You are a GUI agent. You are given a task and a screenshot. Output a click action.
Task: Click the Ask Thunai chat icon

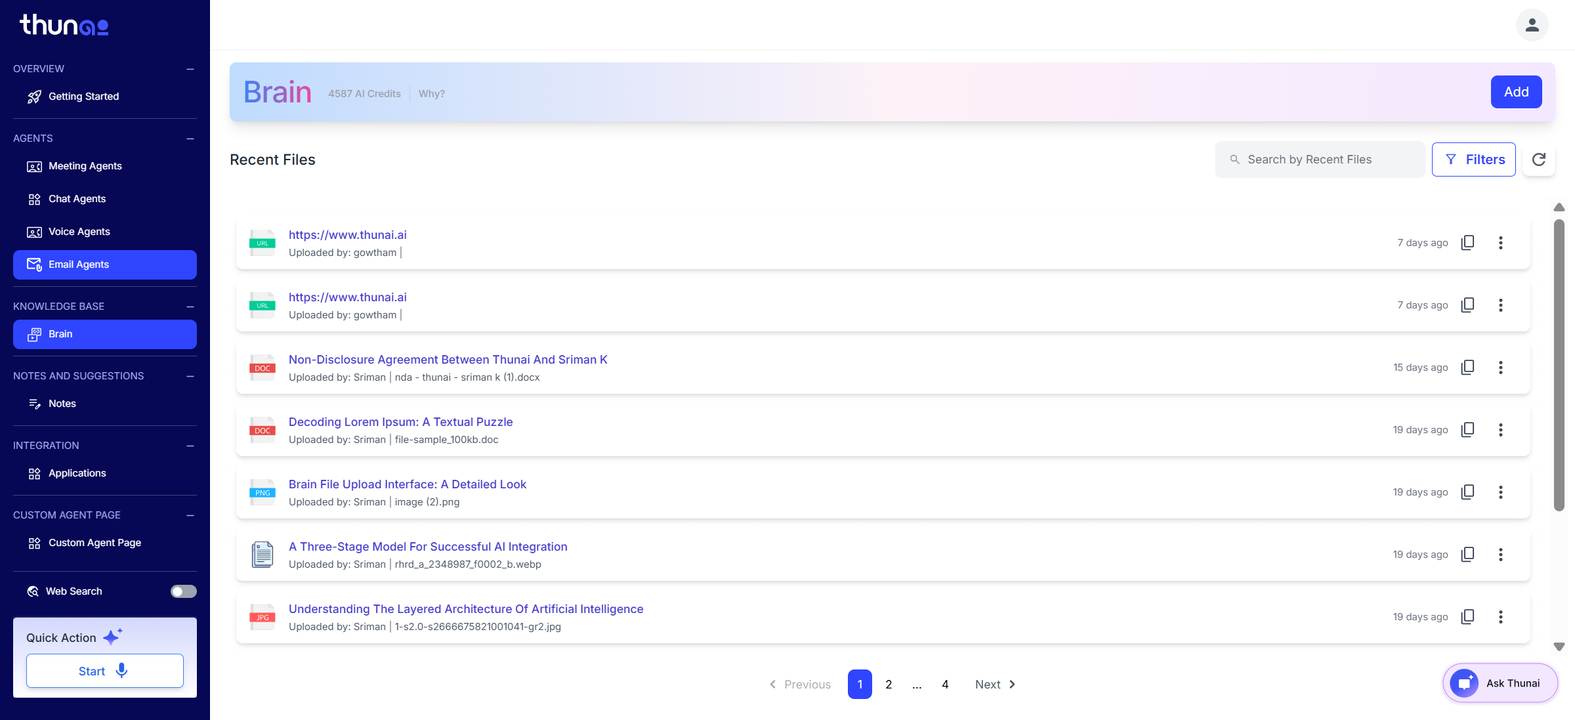[1464, 683]
